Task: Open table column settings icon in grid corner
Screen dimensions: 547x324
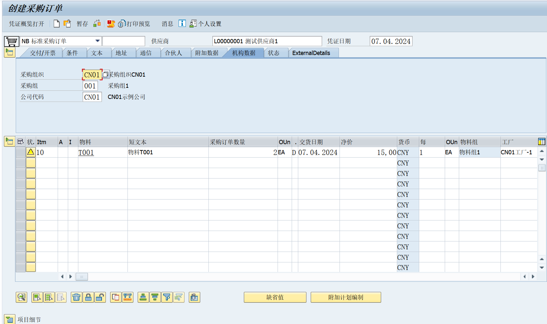Action: (541, 142)
